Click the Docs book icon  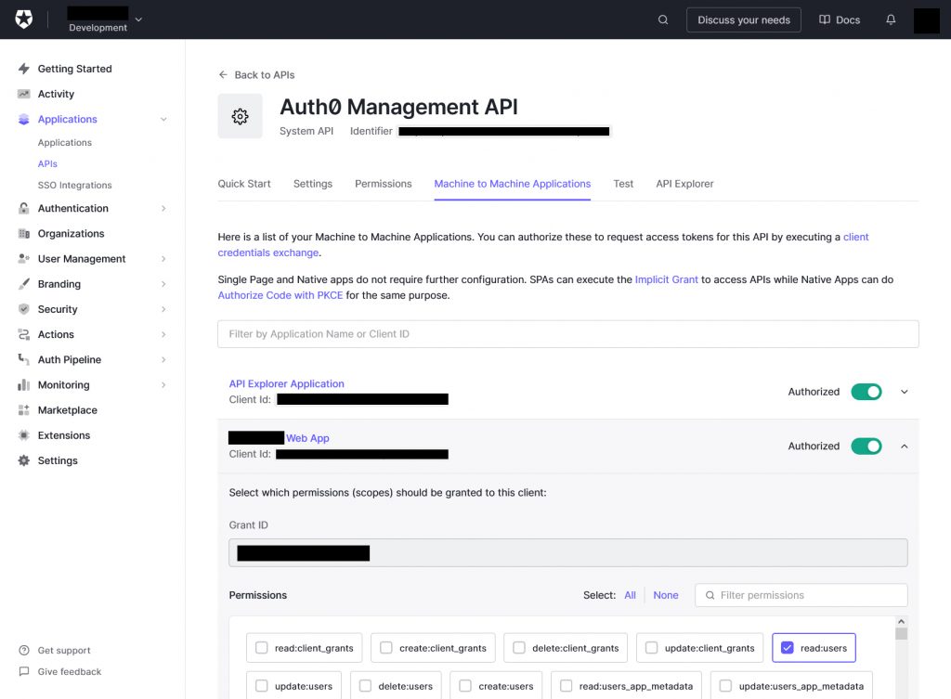point(825,20)
